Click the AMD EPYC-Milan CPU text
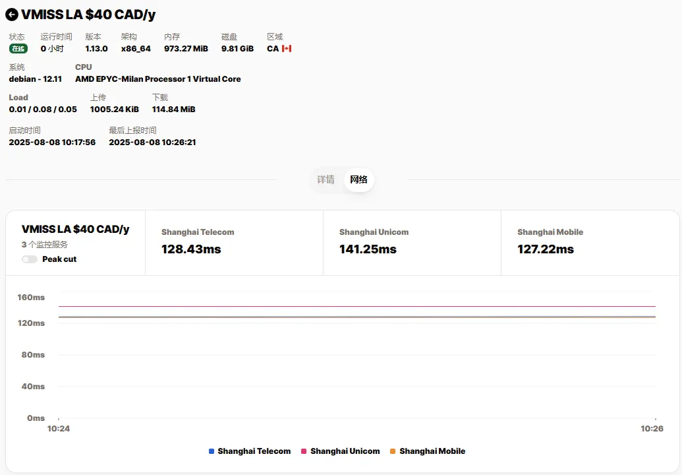682x475 pixels. pyautogui.click(x=157, y=79)
